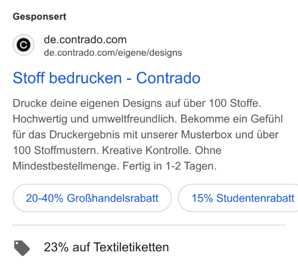Open the de.contrado.com/eigene/designs display URL
298x271 pixels.
click(x=113, y=53)
